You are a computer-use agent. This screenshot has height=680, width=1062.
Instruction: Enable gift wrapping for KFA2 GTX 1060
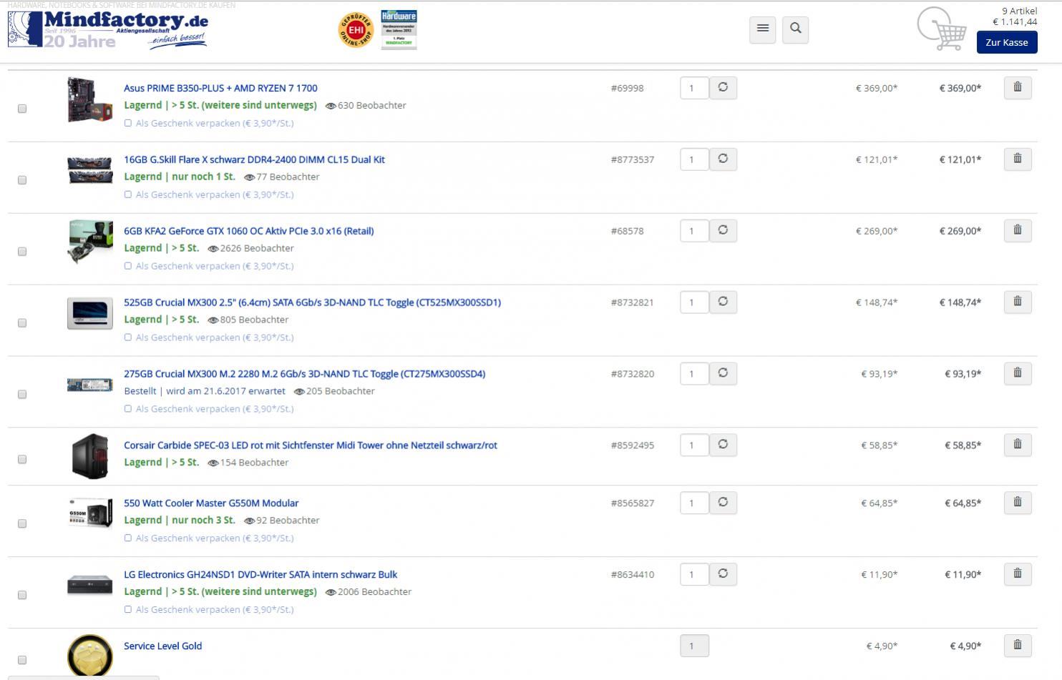(x=128, y=266)
